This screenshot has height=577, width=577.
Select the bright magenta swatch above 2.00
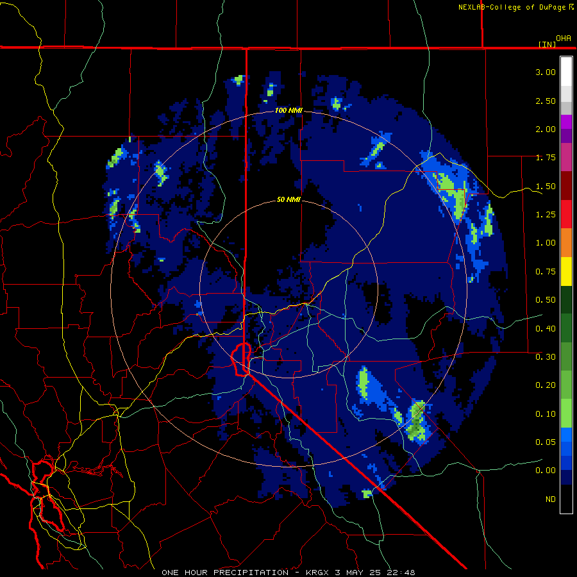(566, 122)
